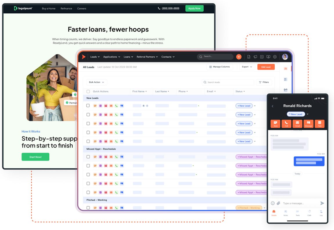Click note icon in Pitched - Working row
The width and height of the screenshot is (334, 230).
[x=95, y=208]
